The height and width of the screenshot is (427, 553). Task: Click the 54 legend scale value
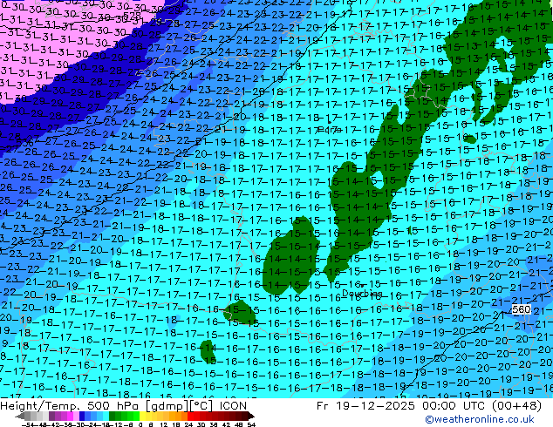250,424
